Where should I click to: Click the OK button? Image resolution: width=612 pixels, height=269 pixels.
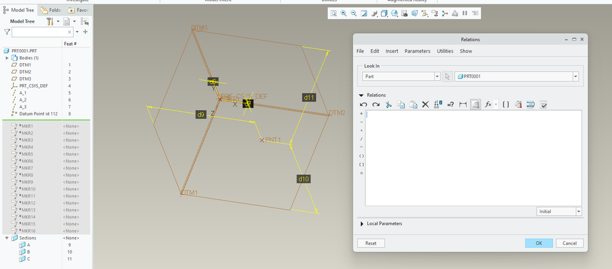pos(538,243)
